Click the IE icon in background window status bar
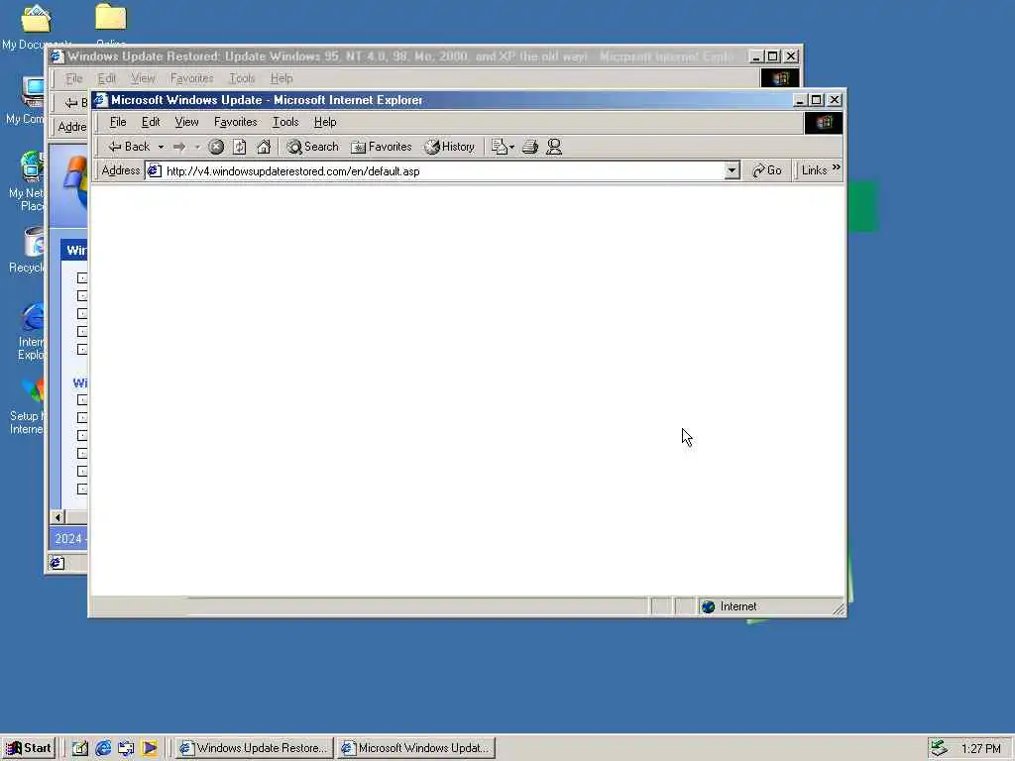This screenshot has height=761, width=1015. [x=56, y=563]
